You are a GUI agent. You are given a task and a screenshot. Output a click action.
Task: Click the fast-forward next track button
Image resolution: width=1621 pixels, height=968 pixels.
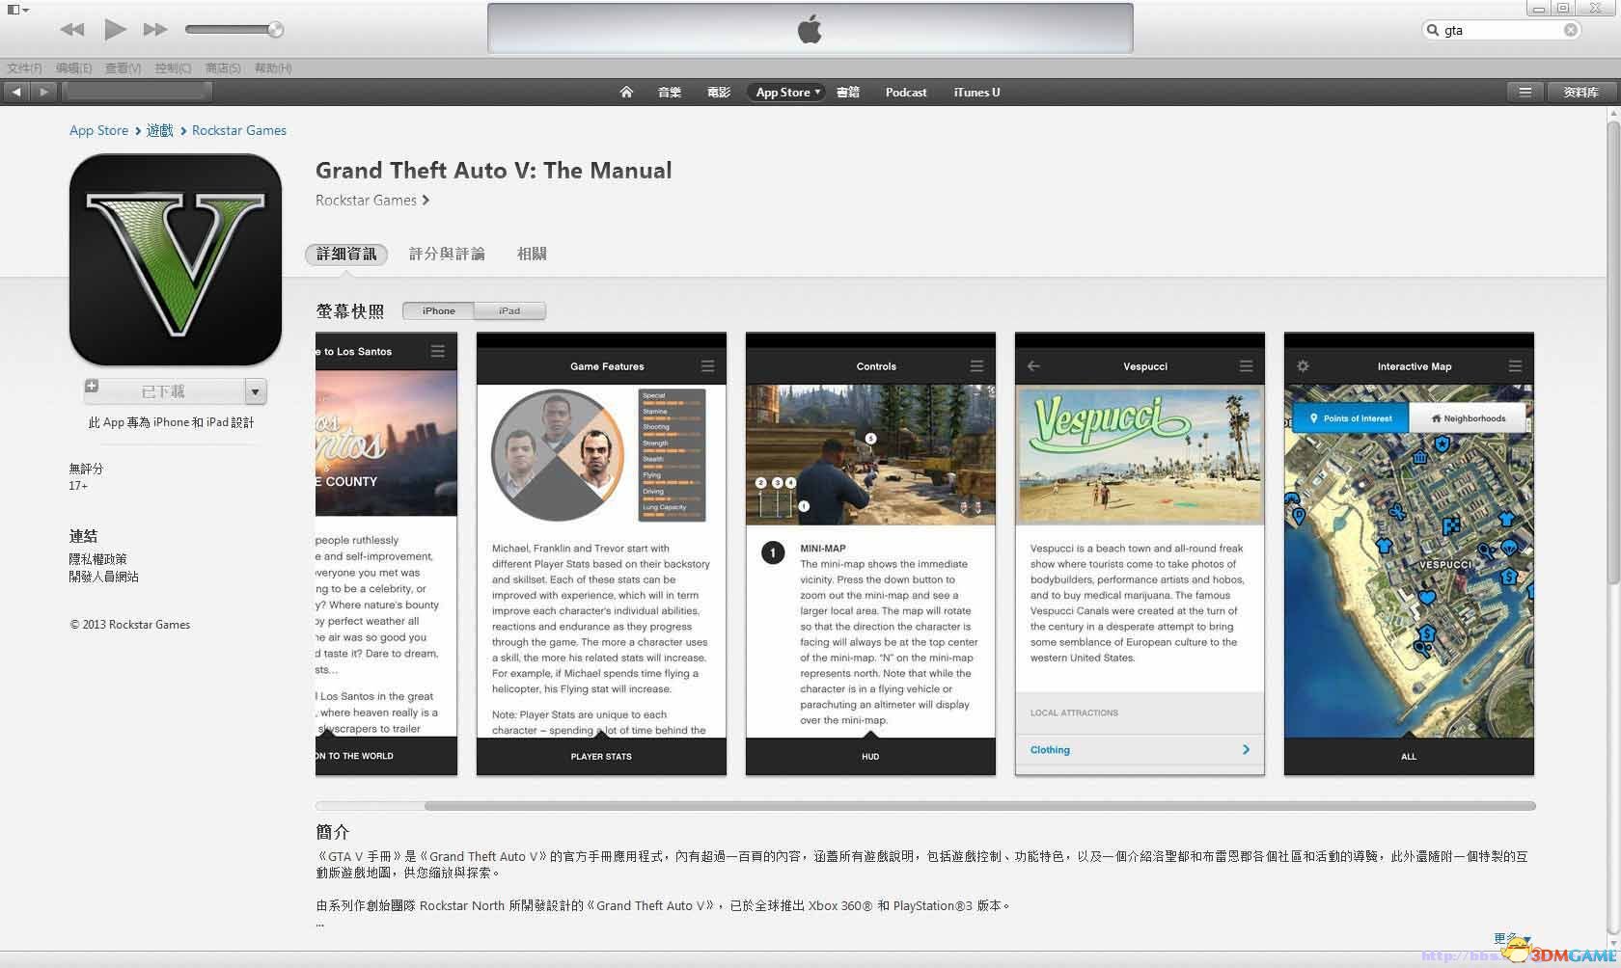(155, 30)
